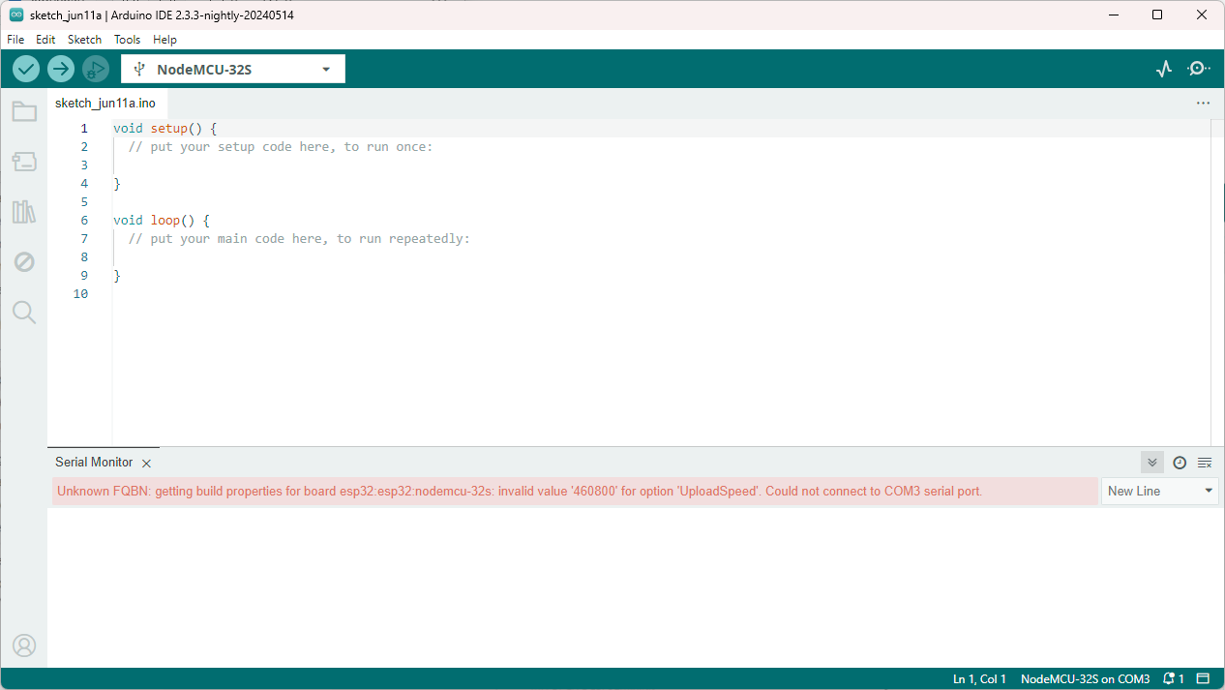Toggle autoscroll in Serial Monitor
Screen dimensions: 1225x690
1151,463
